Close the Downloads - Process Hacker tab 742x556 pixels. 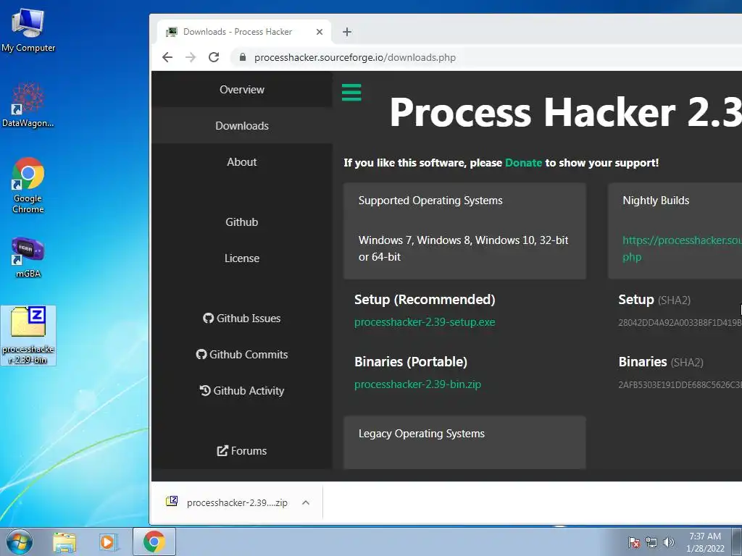[320, 32]
